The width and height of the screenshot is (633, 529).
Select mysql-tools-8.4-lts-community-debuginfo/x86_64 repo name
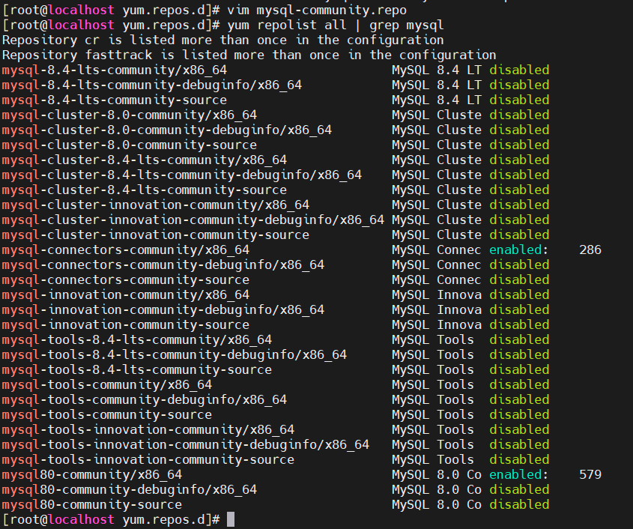point(175,354)
